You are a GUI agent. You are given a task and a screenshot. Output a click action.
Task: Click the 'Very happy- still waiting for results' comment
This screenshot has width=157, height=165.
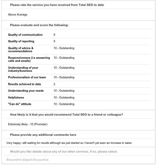coord(69,143)
